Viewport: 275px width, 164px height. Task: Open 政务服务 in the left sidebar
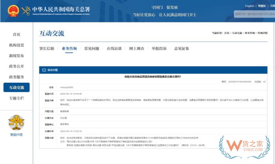(x=16, y=77)
